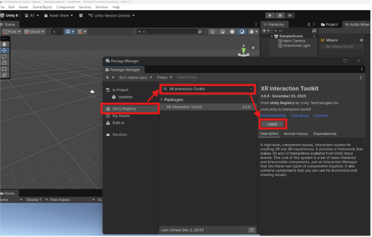
Task: Open the Unity Version Control dropdown
Action: point(112,15)
